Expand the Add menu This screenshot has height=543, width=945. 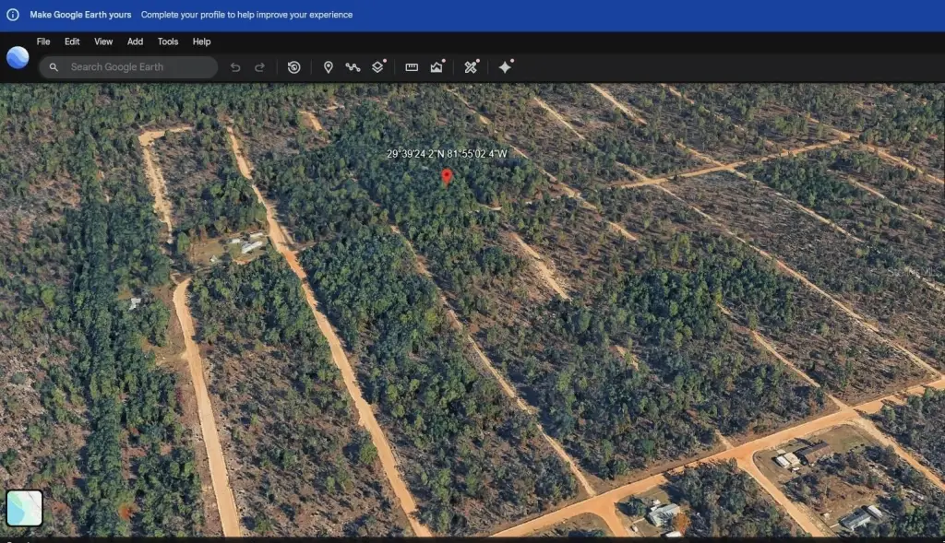point(135,41)
